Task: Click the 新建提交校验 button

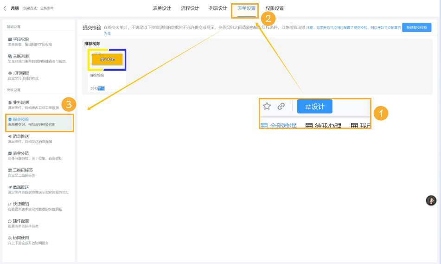Action: 416,27
